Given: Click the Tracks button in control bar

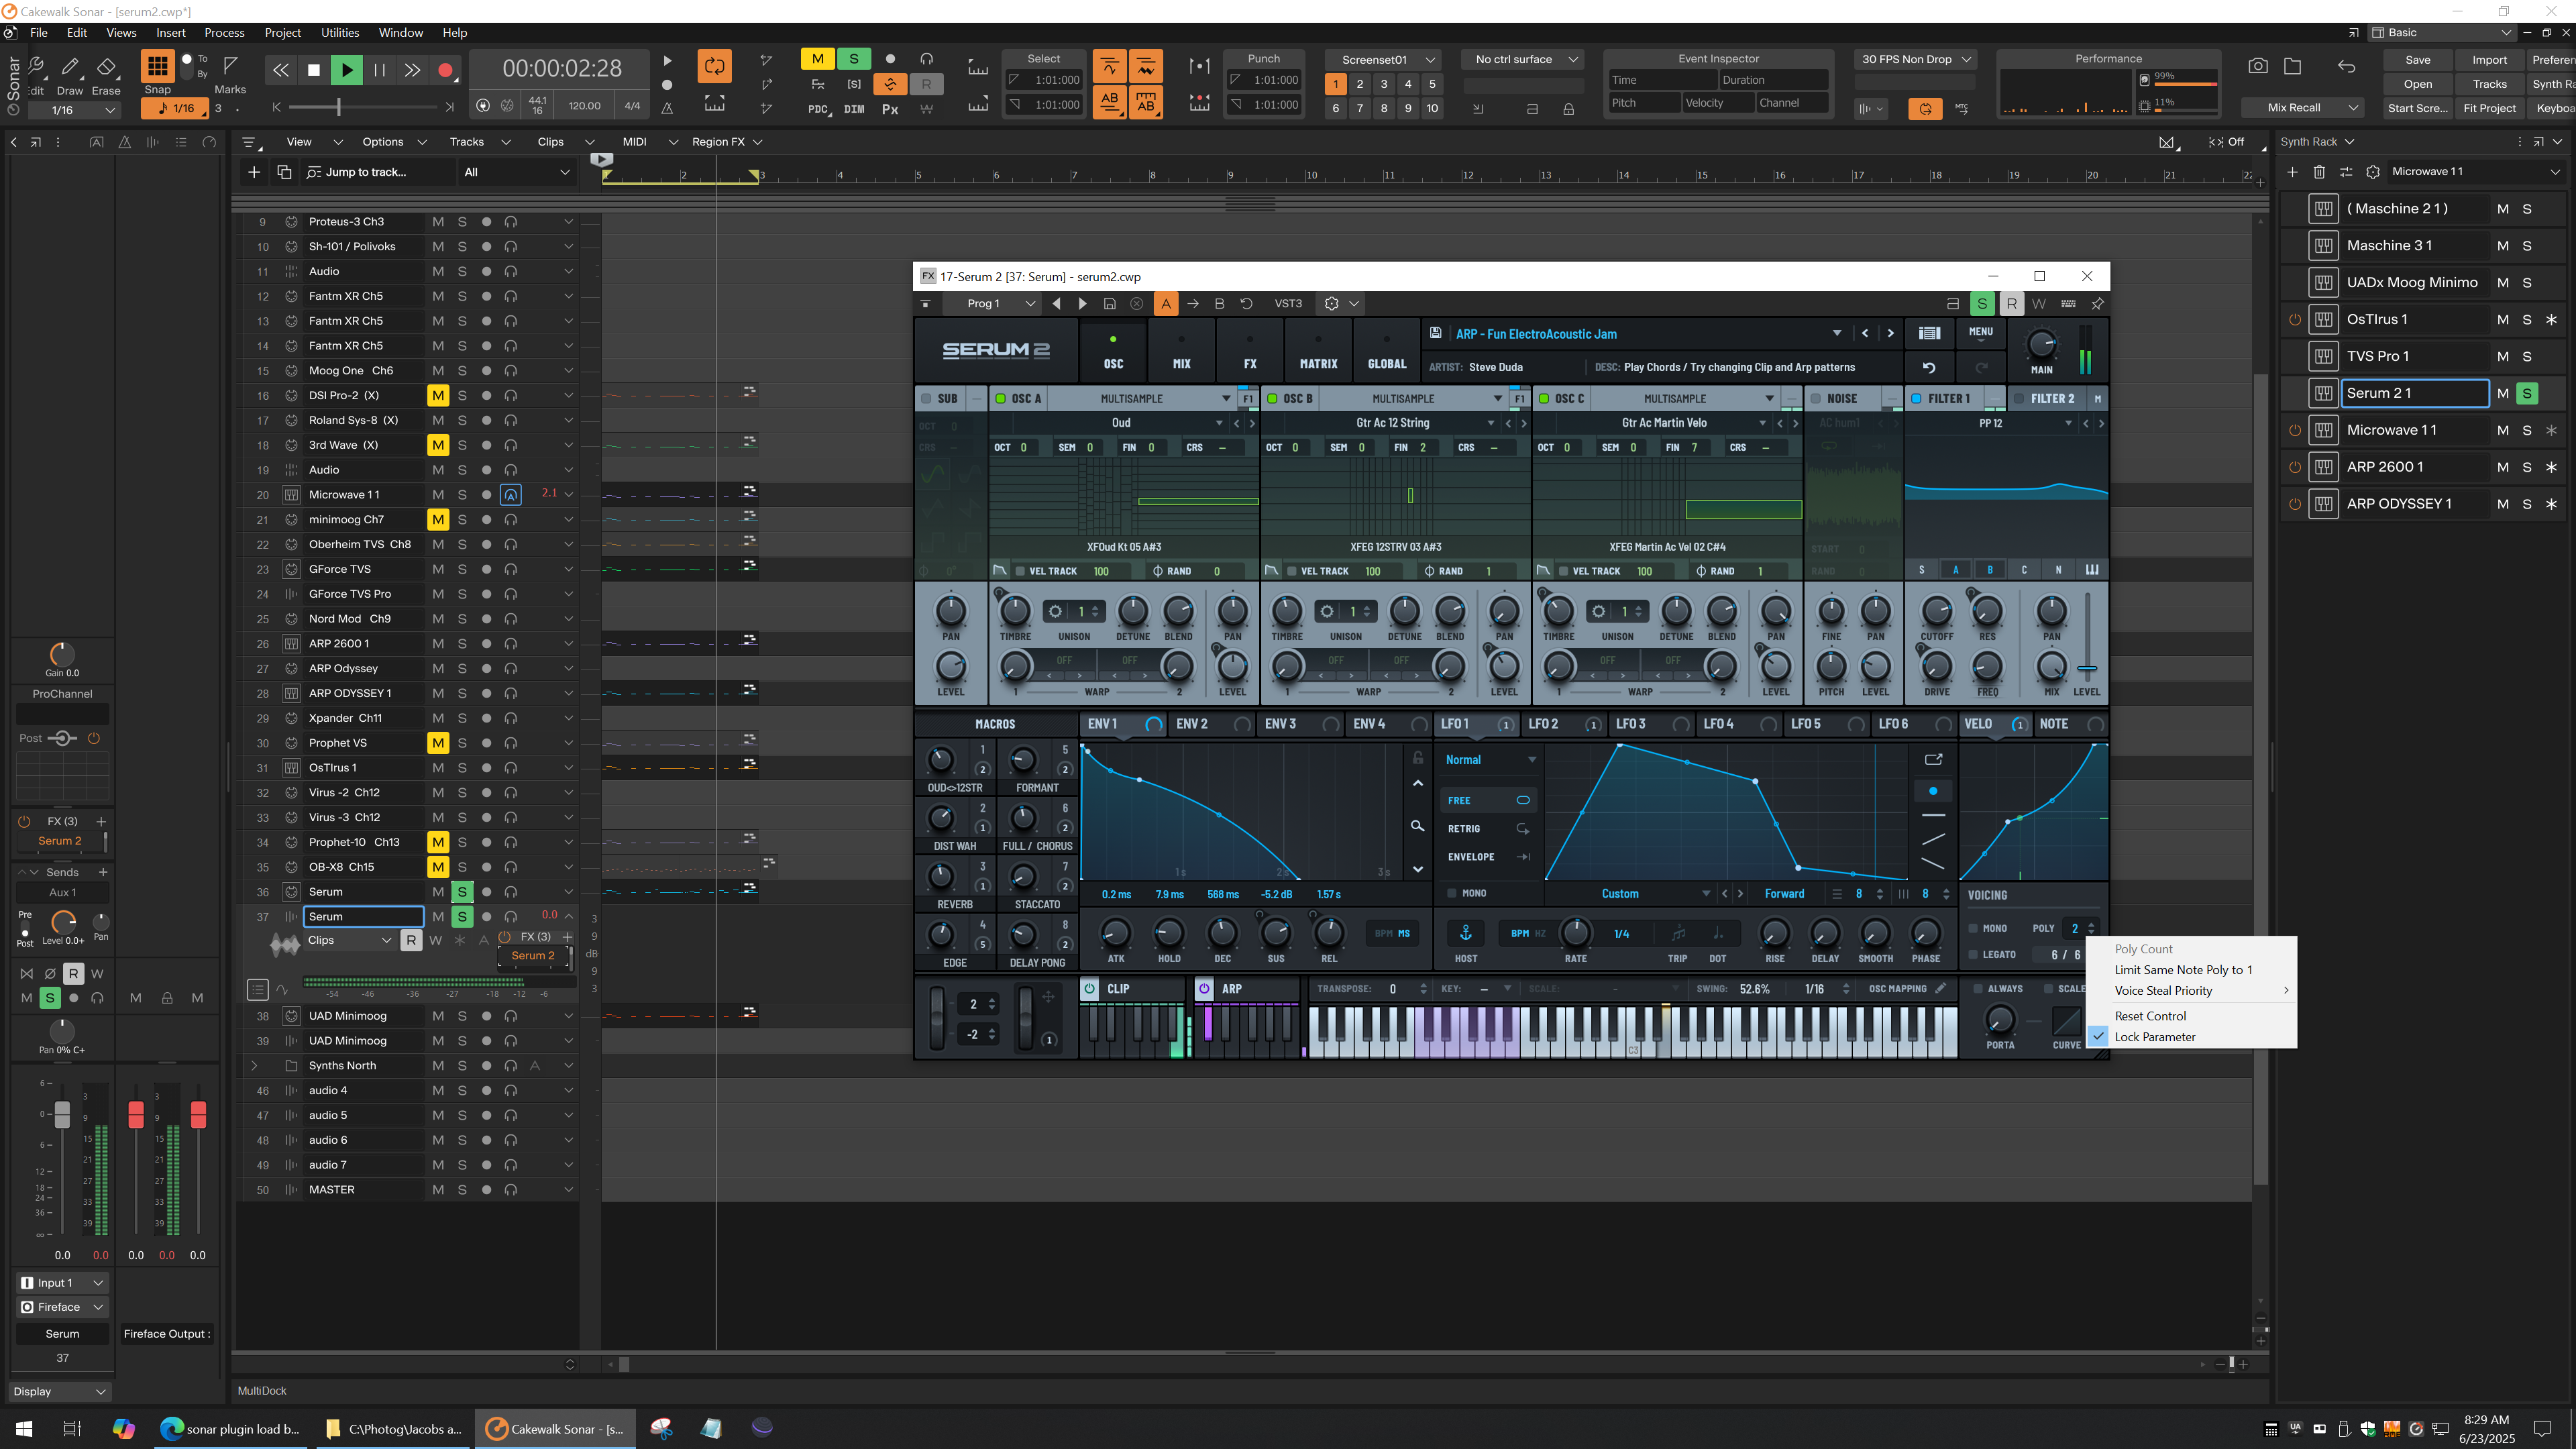Looking at the screenshot, I should click(2489, 84).
